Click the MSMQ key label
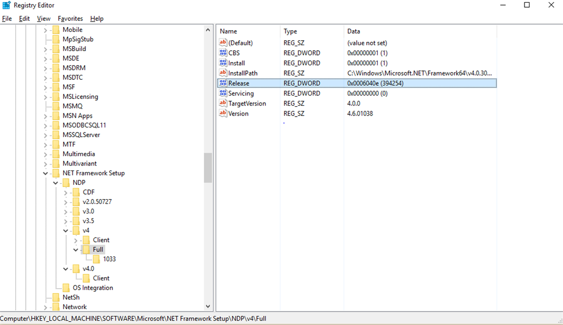563x325 pixels. [73, 106]
